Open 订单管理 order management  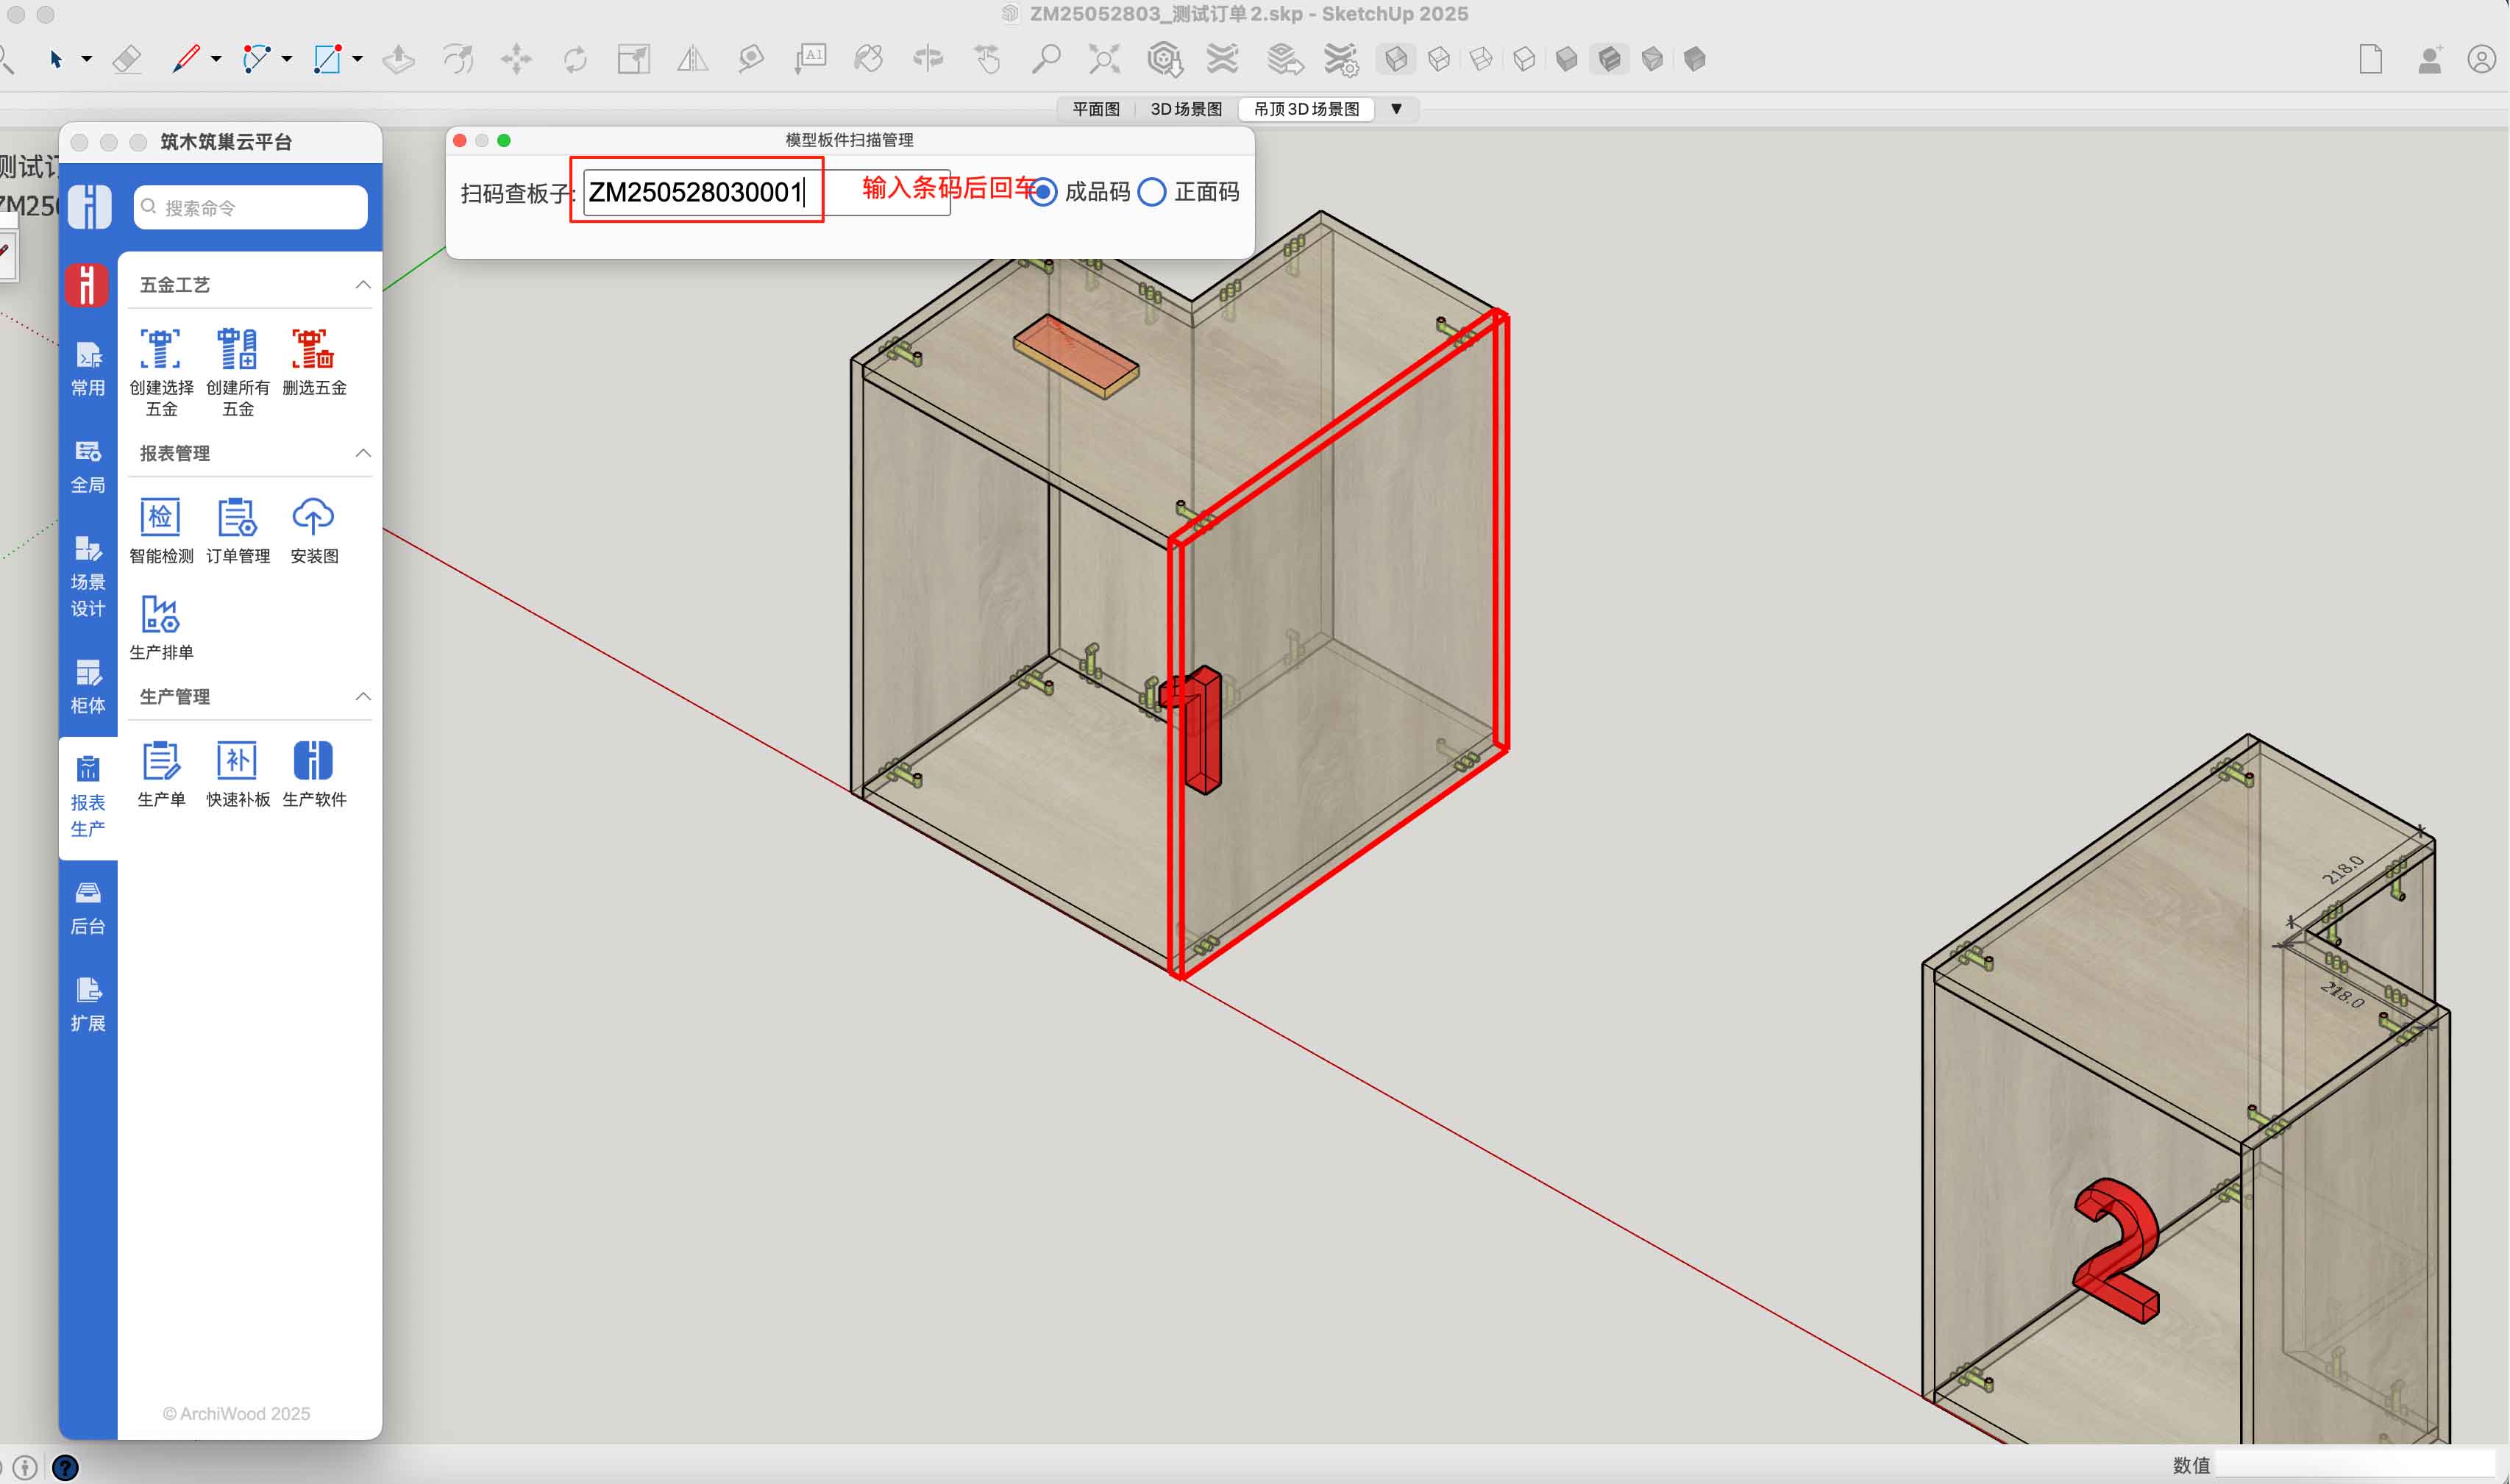(237, 518)
